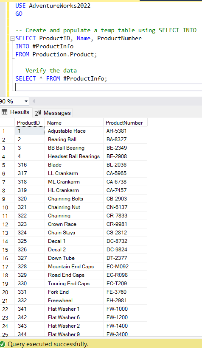Click the Messages tab icon
The height and width of the screenshot is (348, 202).
(x=38, y=113)
